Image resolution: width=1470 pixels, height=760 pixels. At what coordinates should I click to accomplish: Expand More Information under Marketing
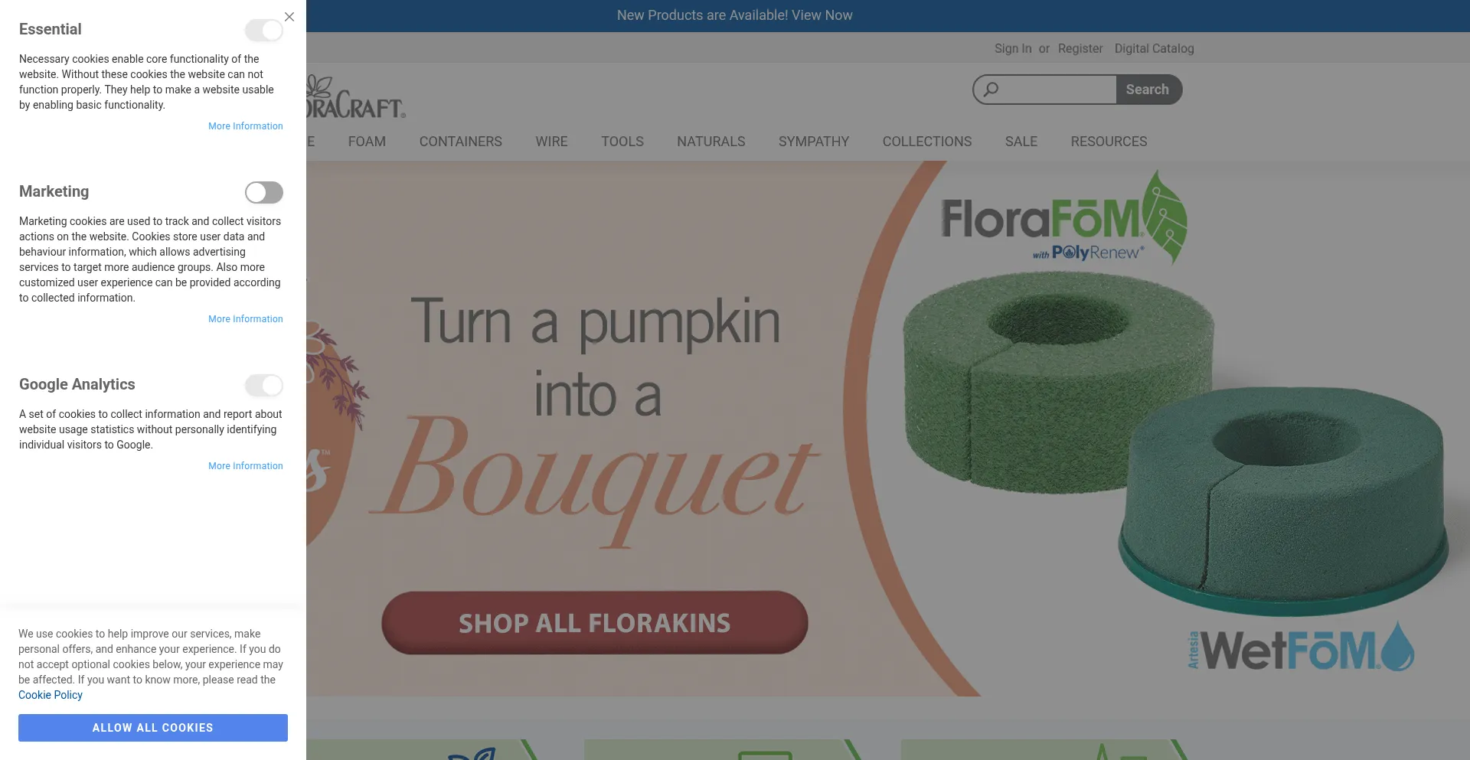point(246,319)
